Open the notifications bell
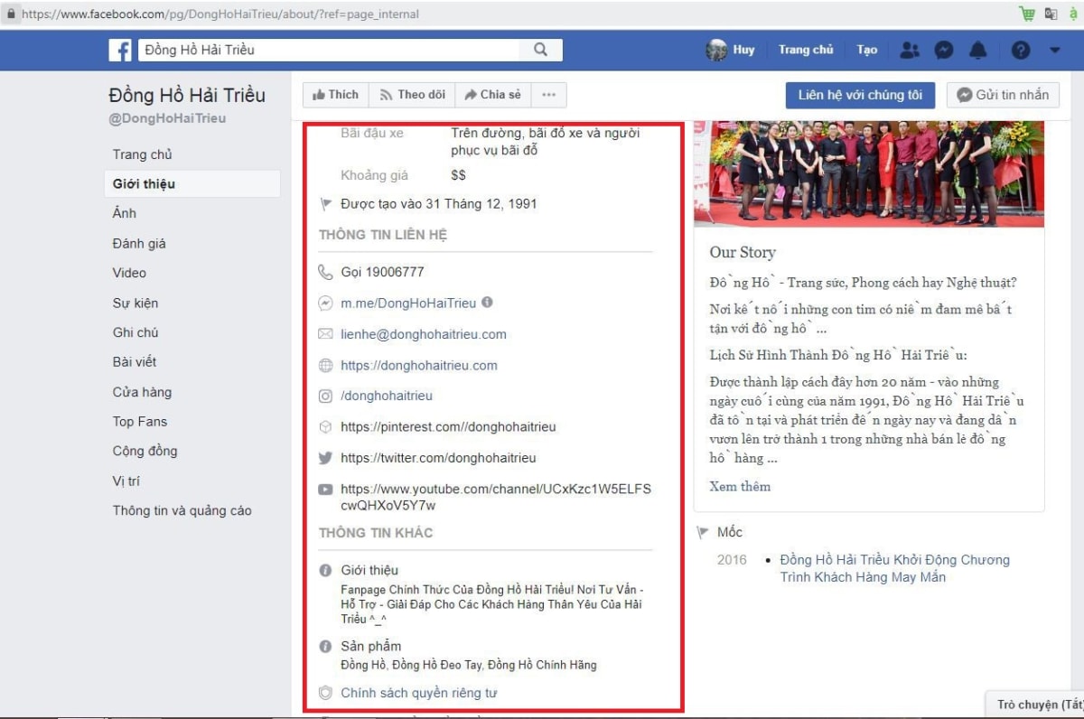Screen dimensions: 1084x719 pos(978,51)
